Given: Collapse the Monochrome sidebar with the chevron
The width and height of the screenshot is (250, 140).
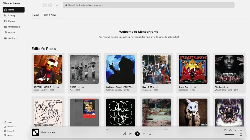Looking at the screenshot, I should [23, 3].
